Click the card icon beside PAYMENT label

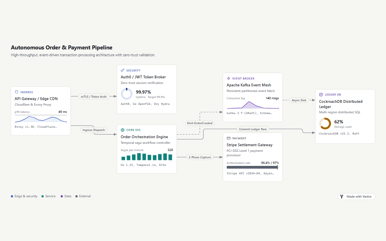coord(228,138)
